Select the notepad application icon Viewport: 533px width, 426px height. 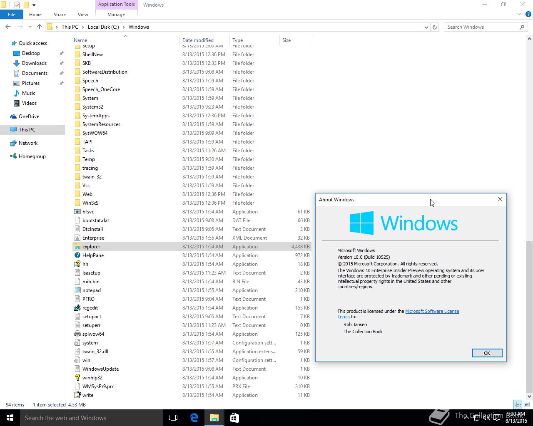pyautogui.click(x=77, y=290)
